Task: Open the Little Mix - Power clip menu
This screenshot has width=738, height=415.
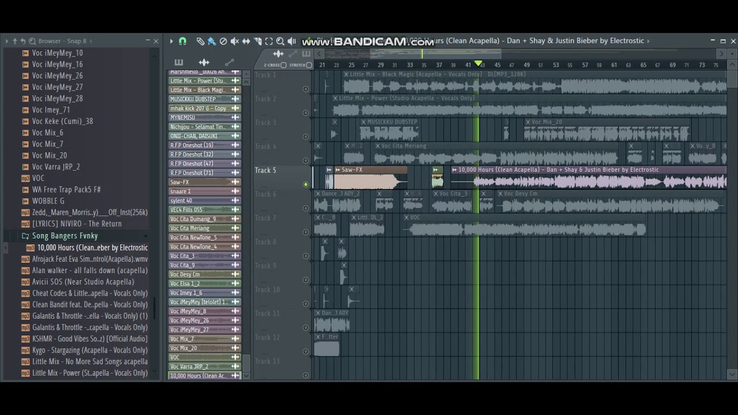Action: point(335,98)
